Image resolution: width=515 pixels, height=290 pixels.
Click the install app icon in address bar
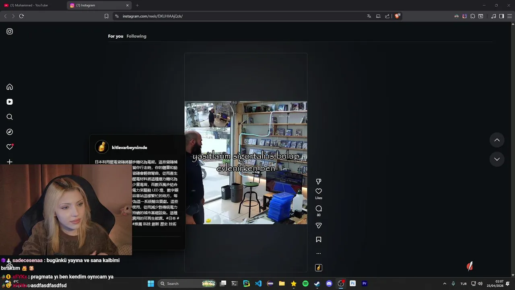point(378,16)
